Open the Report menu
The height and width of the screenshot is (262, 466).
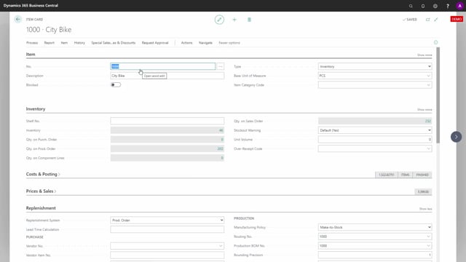[x=50, y=43]
